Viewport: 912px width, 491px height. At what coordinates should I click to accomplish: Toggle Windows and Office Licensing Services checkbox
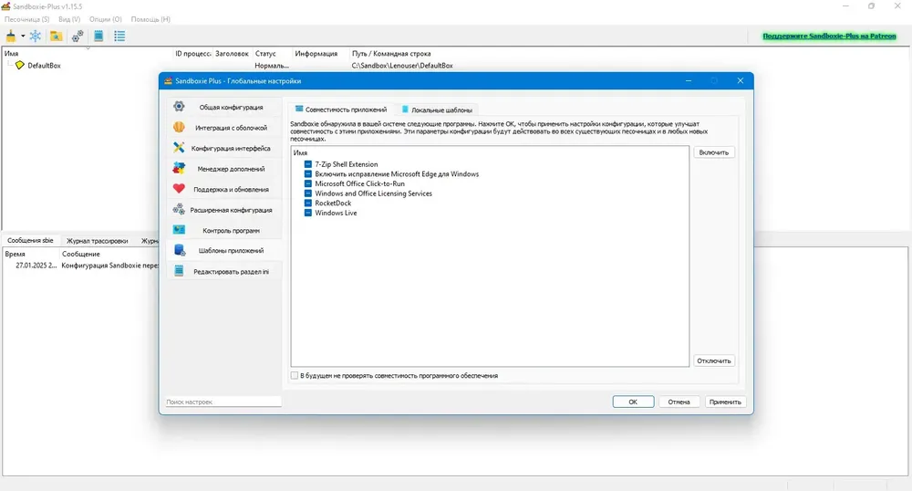[x=307, y=193]
